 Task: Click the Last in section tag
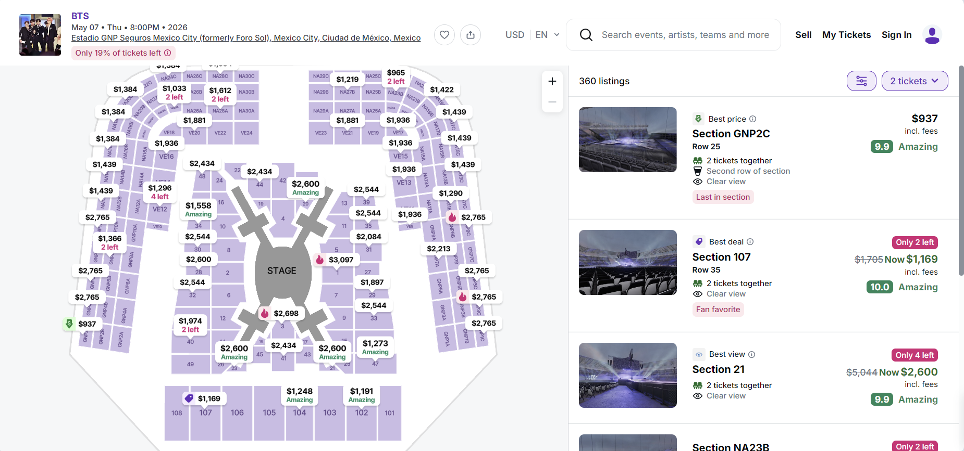[x=723, y=197]
